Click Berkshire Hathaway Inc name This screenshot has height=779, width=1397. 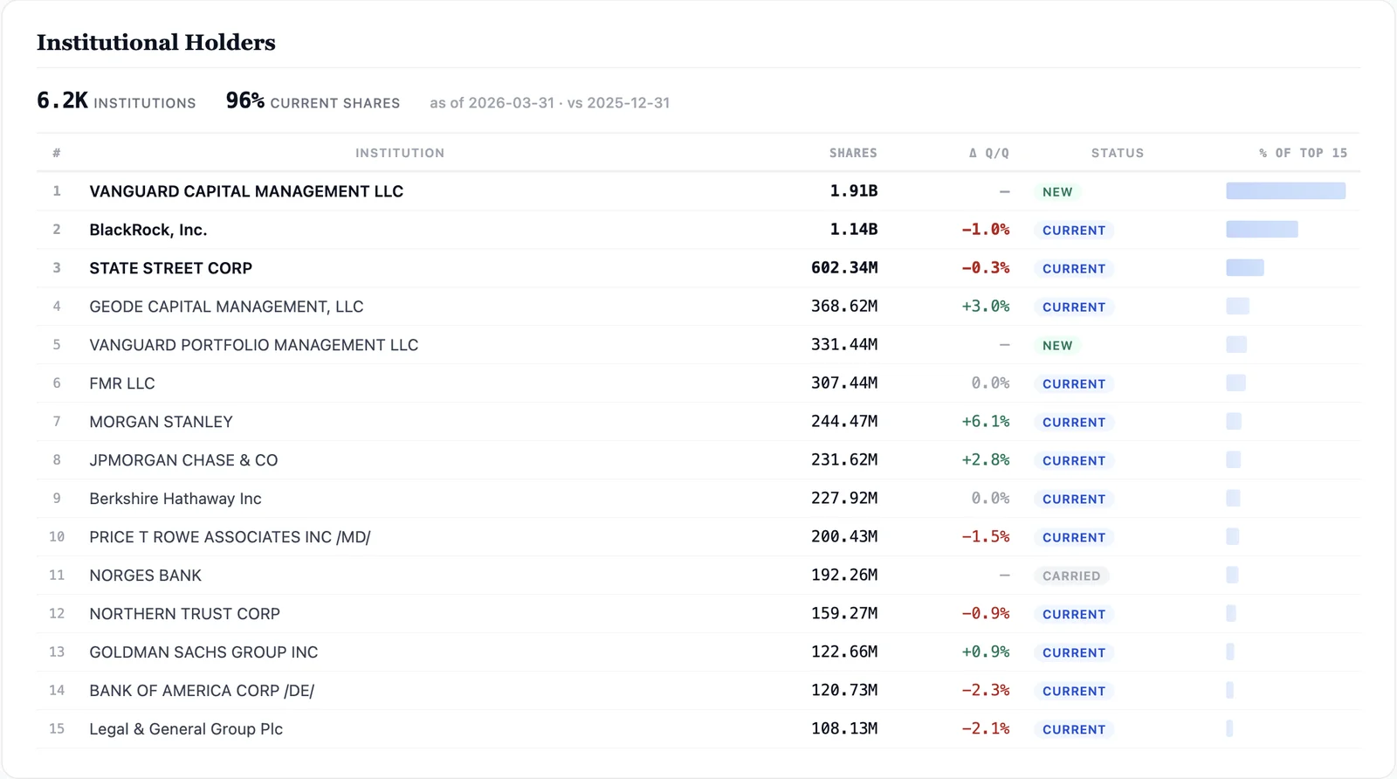pyautogui.click(x=175, y=499)
